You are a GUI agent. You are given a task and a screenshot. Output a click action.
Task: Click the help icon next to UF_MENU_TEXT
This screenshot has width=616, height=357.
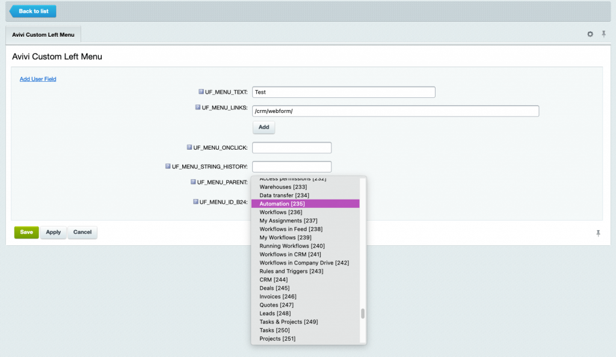[x=201, y=91]
